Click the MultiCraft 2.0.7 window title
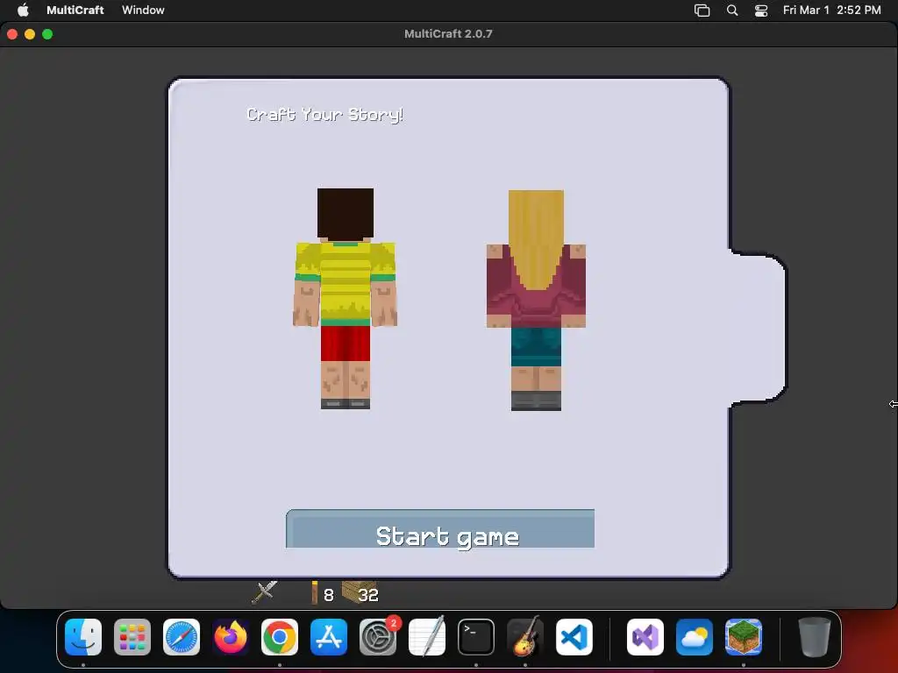Screen dimensions: 898x673 [448, 34]
